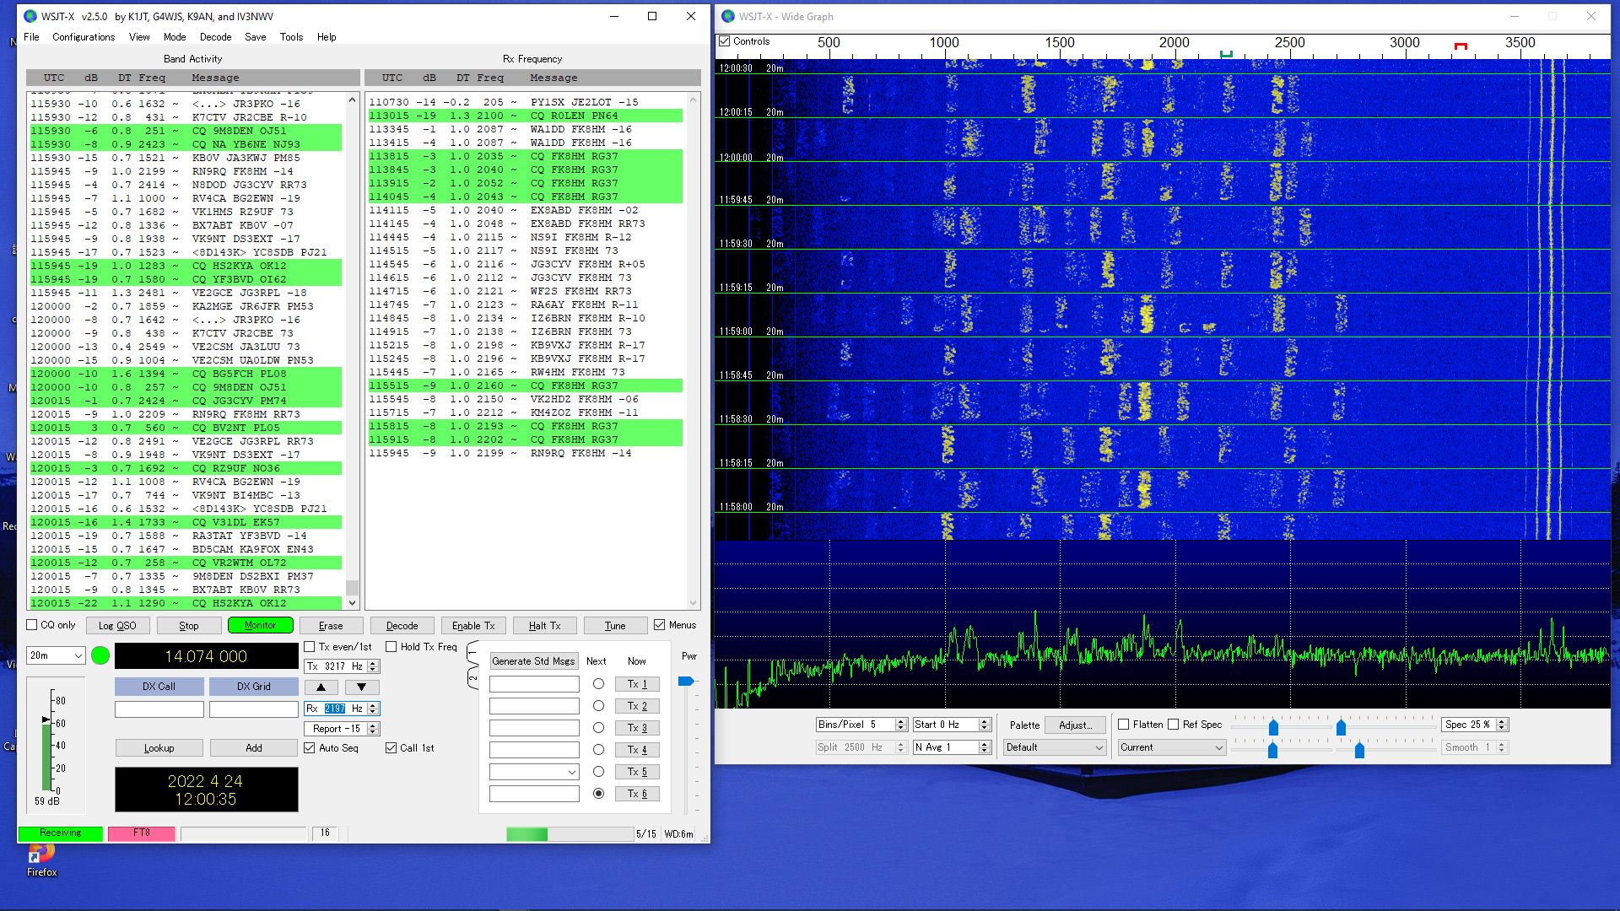Open the Save menu
1620x911 pixels.
255,37
